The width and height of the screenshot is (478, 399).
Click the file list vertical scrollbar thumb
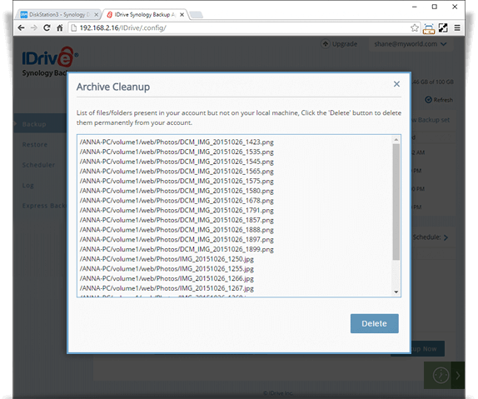396,202
